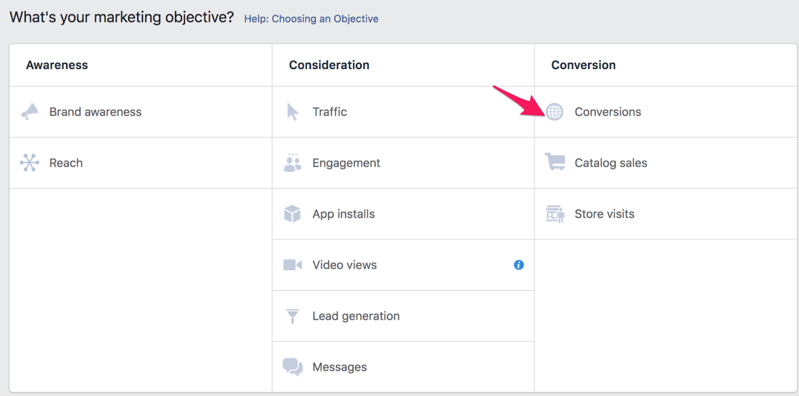The image size is (799, 396).
Task: Click the Video views camera icon
Action: pyautogui.click(x=293, y=265)
